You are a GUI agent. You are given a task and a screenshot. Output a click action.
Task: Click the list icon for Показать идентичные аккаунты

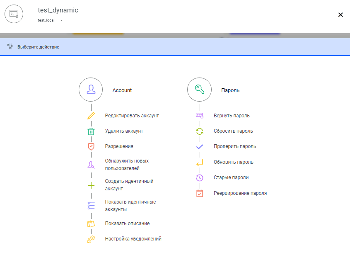point(91,206)
